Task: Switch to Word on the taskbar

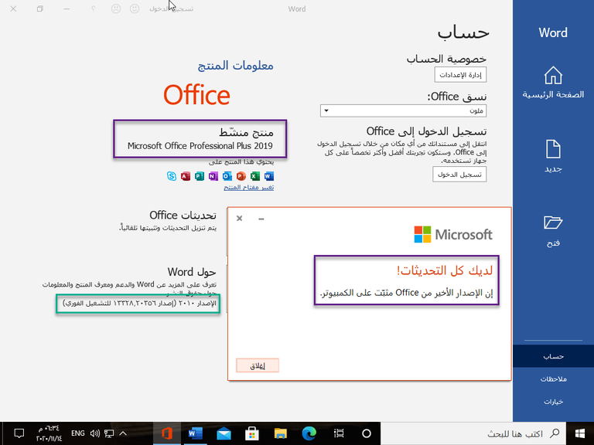Action: click(195, 433)
